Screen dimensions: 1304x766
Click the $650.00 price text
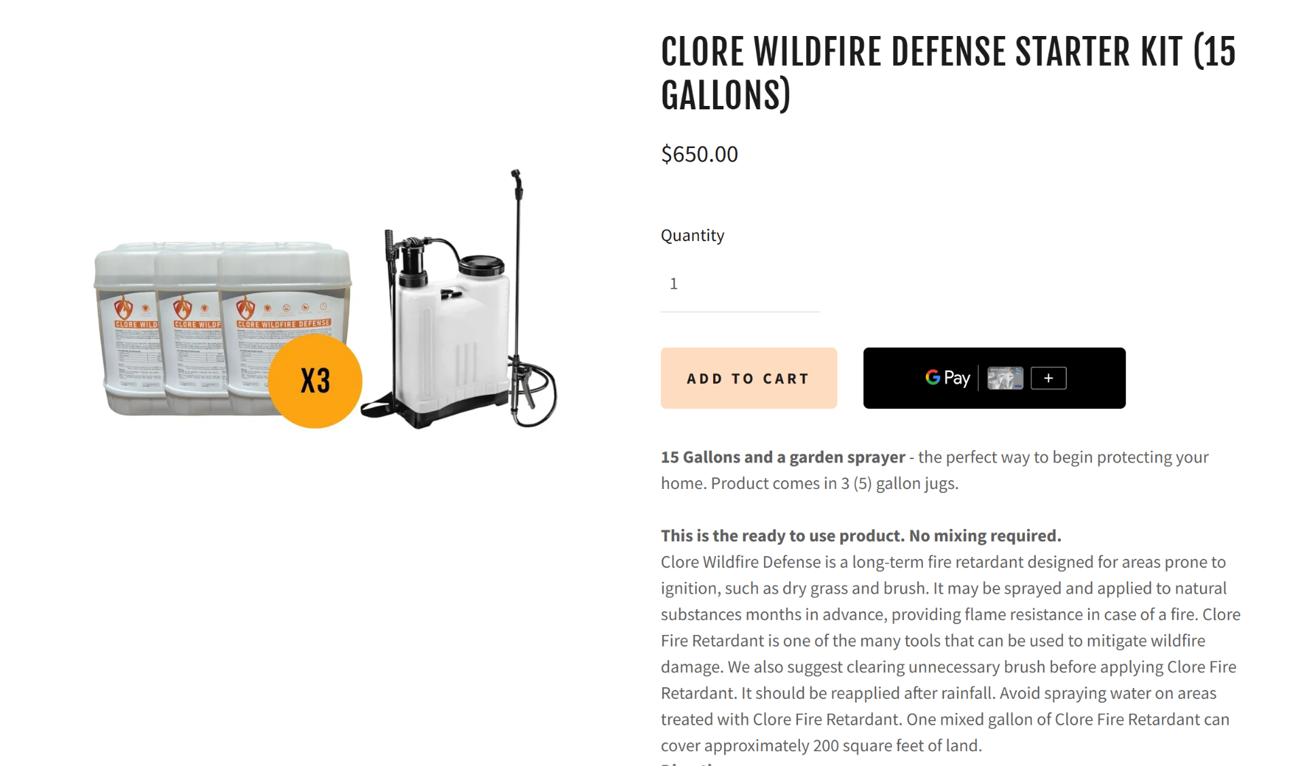(699, 154)
